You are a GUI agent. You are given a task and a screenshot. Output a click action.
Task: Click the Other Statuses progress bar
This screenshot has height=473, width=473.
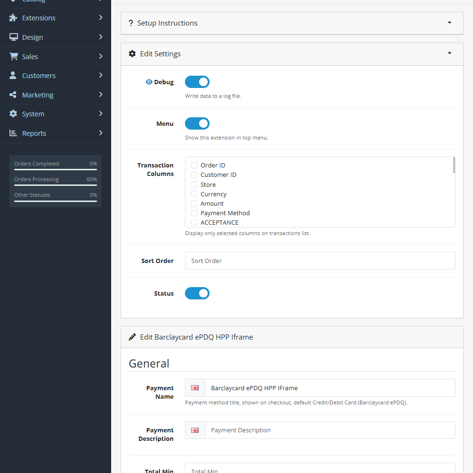coord(55,201)
